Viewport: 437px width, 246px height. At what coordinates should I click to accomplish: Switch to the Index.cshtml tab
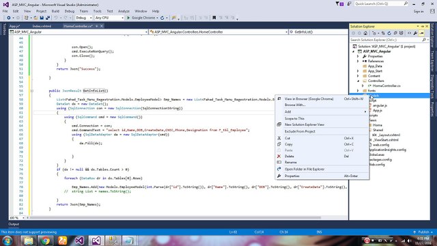coord(42,26)
